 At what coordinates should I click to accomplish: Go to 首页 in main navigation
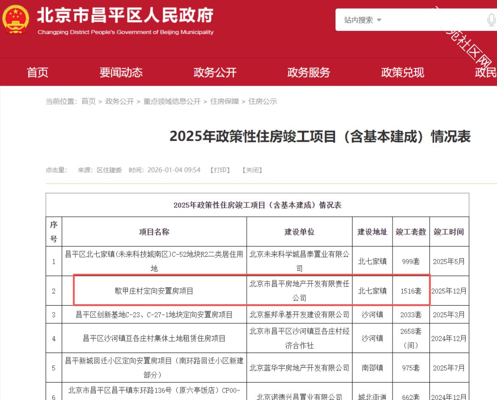coord(37,72)
